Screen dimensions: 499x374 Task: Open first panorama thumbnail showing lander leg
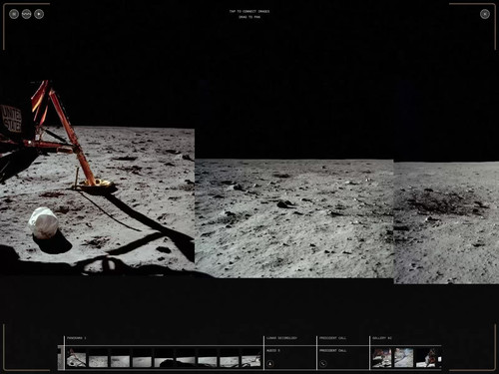[76, 358]
